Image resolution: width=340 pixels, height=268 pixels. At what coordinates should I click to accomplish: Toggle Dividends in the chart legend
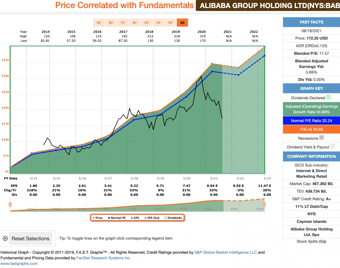click(173, 218)
